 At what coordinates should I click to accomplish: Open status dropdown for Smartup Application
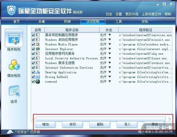click(x=110, y=72)
